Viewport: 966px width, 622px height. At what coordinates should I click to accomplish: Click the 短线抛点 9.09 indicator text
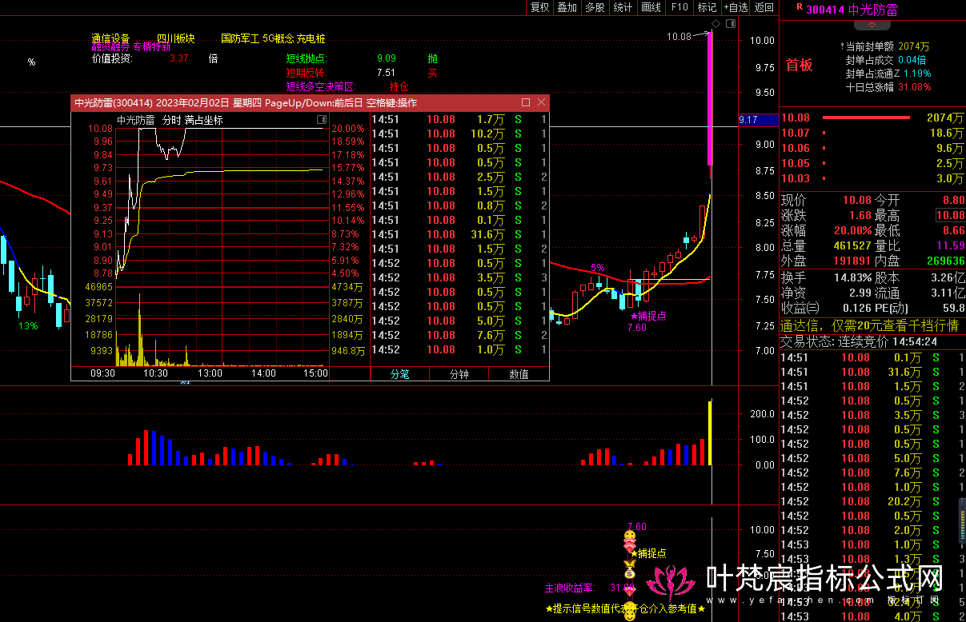341,58
